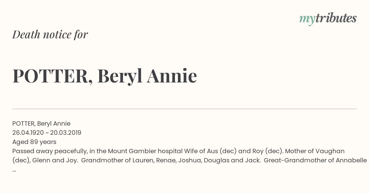
Task: Click the word "Annie" in the large title
Action: [x=172, y=76]
